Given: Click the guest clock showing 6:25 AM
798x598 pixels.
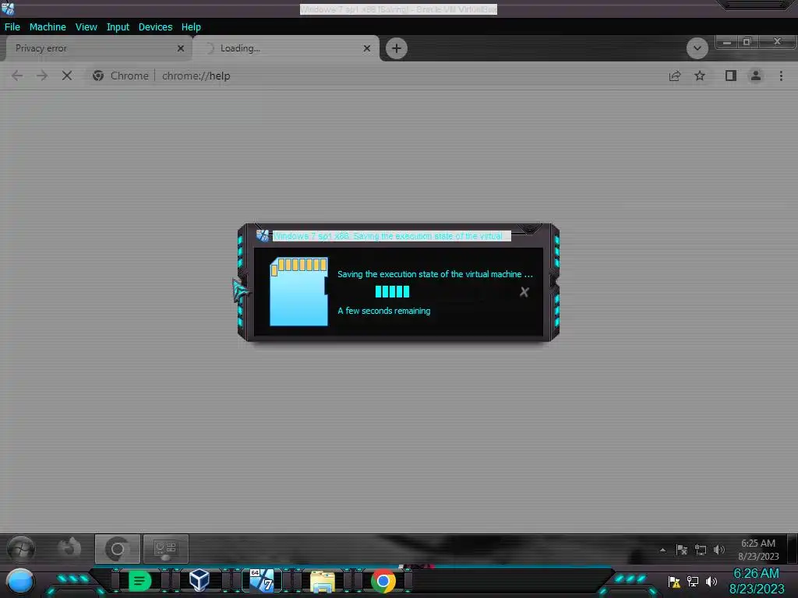Looking at the screenshot, I should click(758, 550).
